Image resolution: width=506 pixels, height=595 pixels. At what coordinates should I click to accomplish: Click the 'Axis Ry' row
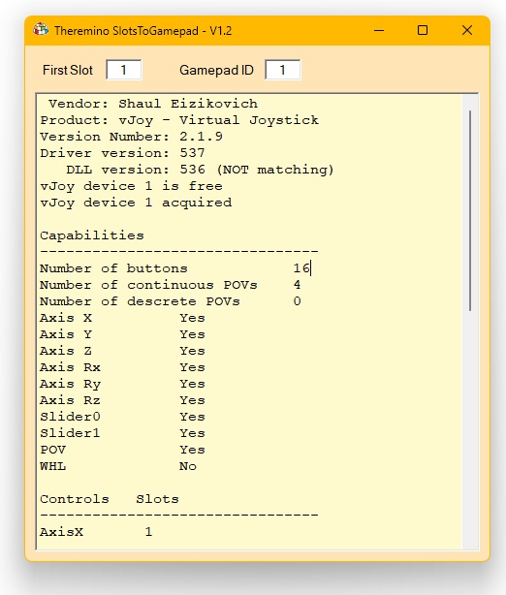click(x=122, y=384)
